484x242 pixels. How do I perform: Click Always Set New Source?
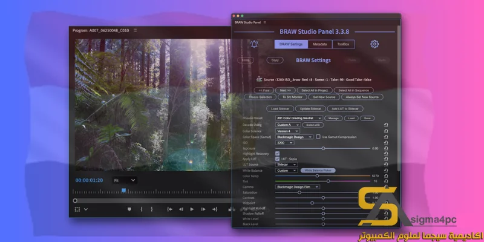click(x=362, y=97)
